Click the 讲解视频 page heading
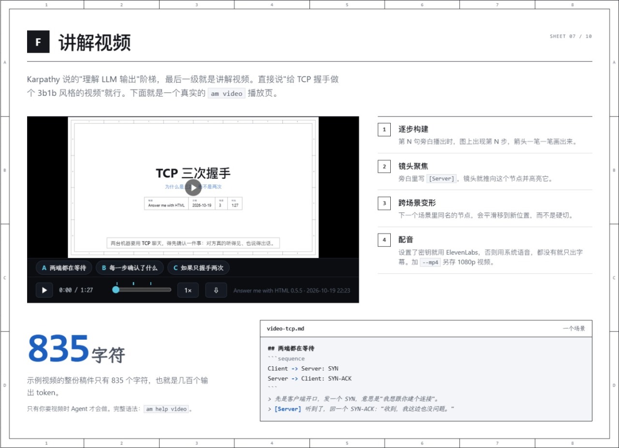The width and height of the screenshot is (619, 448). (94, 43)
